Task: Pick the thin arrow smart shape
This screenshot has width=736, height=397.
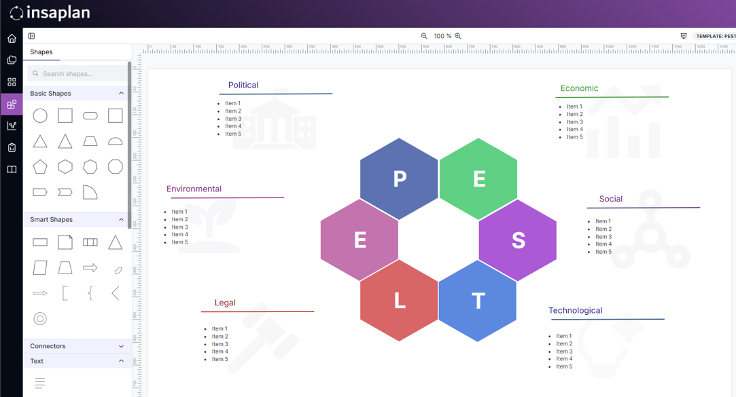Action: (40, 293)
